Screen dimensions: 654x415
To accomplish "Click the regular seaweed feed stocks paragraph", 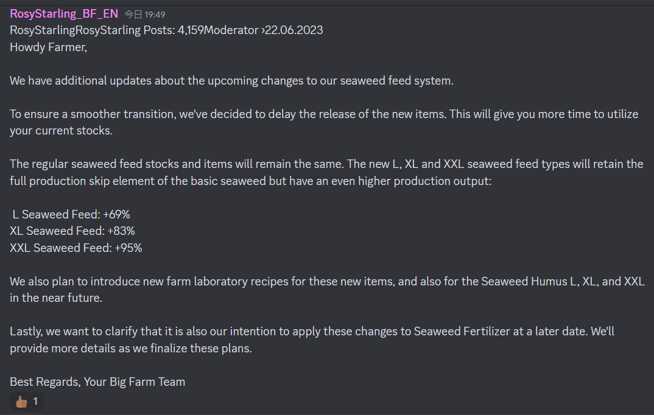I will point(326,172).
